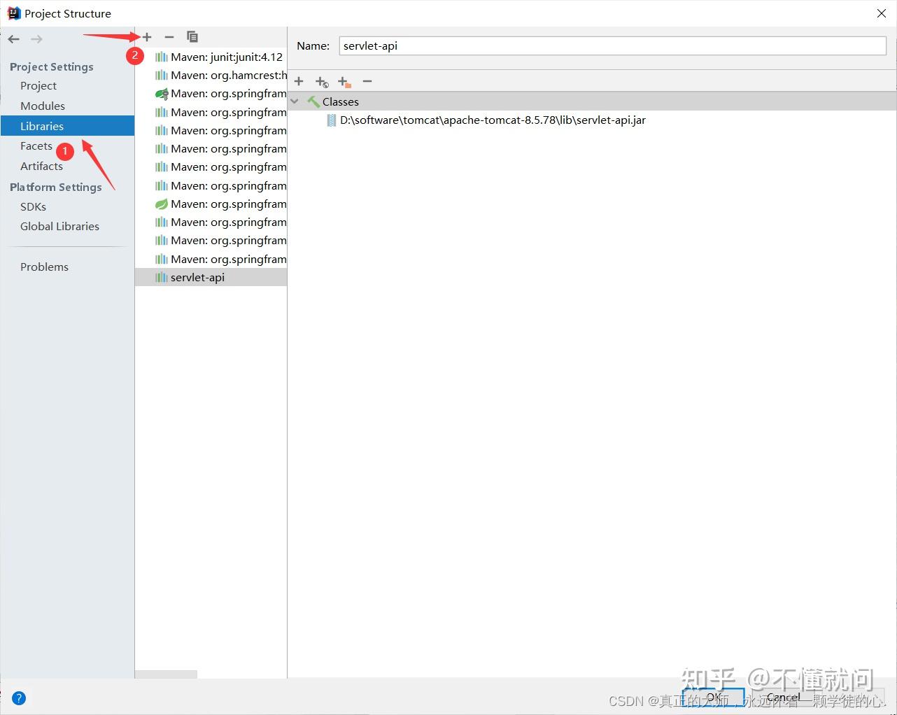Click the copy library icon above the list
897x715 pixels.
tap(192, 37)
